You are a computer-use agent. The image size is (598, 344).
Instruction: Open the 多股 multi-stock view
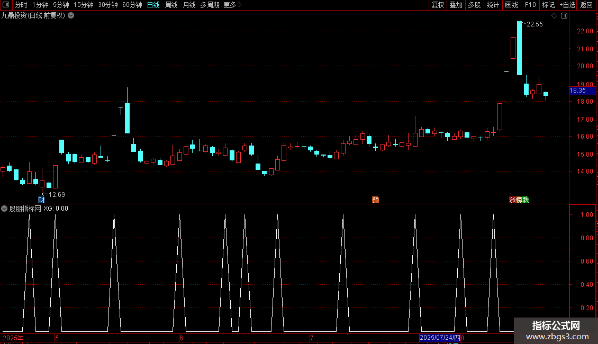coord(474,5)
